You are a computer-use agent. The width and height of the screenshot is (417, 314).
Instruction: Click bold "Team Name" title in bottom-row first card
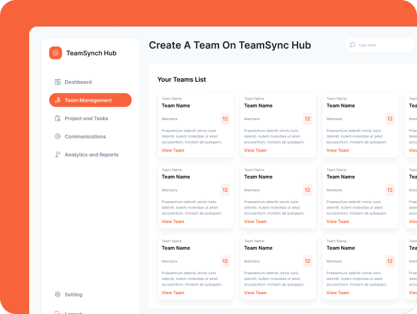tap(176, 248)
